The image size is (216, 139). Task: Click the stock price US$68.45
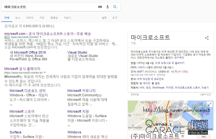(x=164, y=71)
